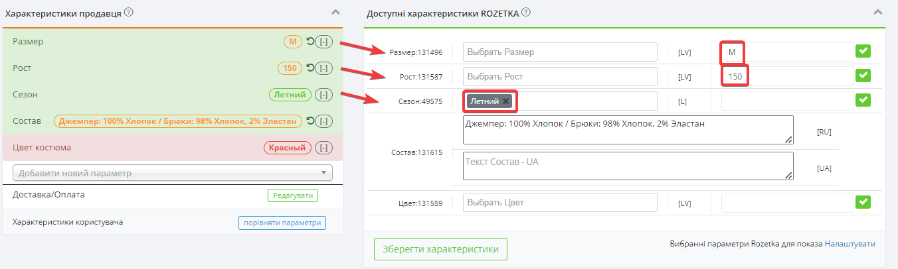Toggle green checkbox for Размер:131496
898x269 pixels.
pyautogui.click(x=863, y=52)
